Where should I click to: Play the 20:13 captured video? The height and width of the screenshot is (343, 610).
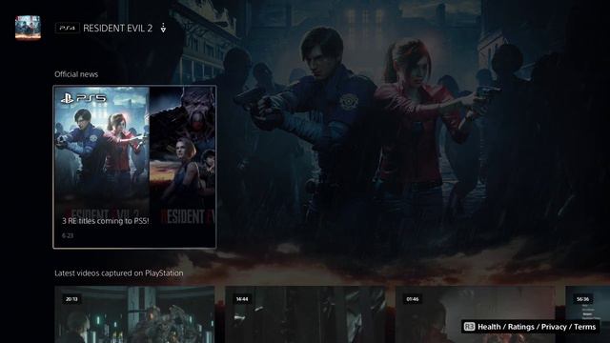[x=134, y=314]
